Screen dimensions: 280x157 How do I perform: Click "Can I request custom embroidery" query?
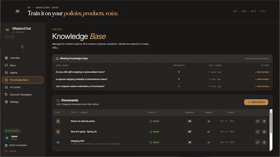(x=80, y=86)
